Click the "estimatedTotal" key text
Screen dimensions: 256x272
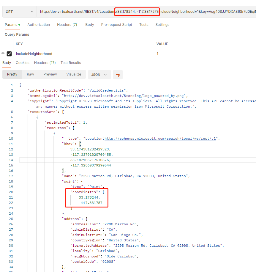click(62, 122)
